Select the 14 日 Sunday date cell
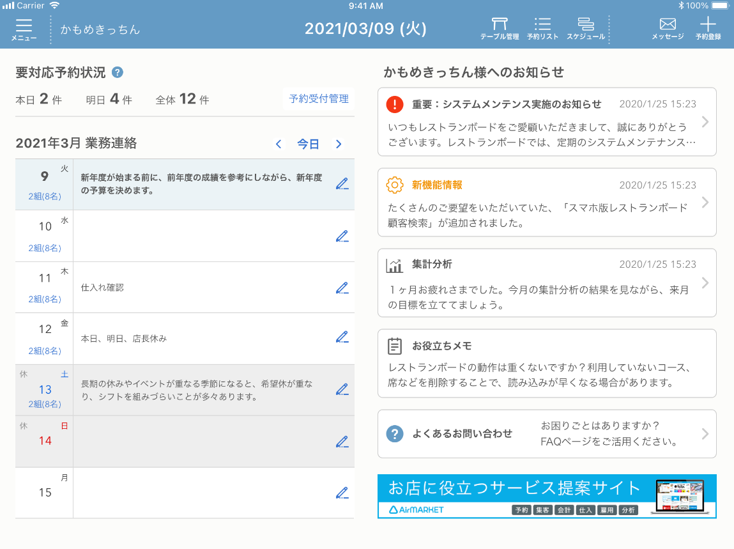 [x=45, y=441]
